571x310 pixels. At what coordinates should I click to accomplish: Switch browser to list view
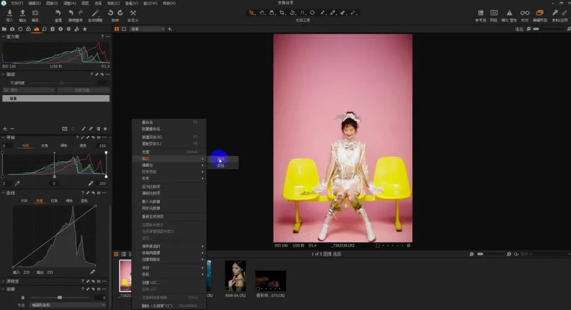(124, 254)
